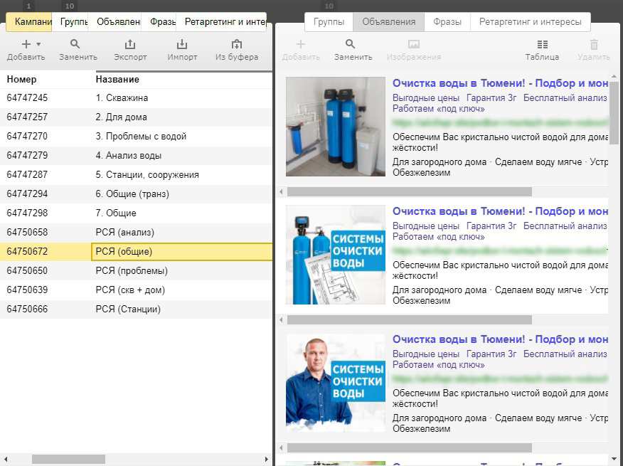The image size is (623, 466).
Task: Select campaign 7. Общие
Action: pos(136,213)
